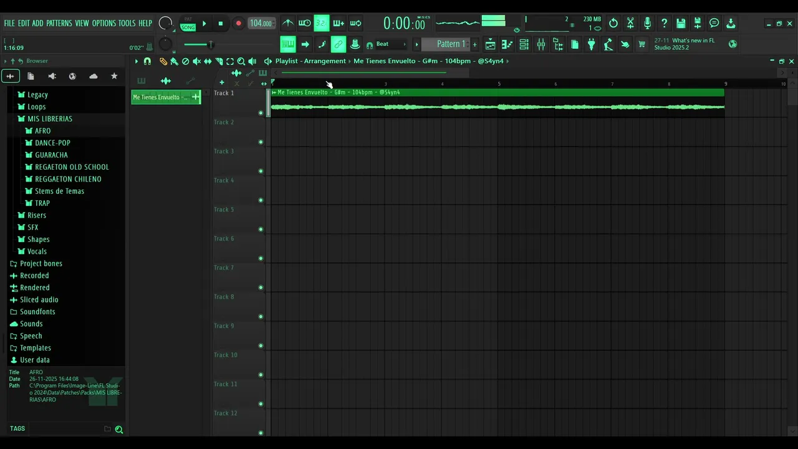This screenshot has height=449, width=798.
Task: Click the Render as audio file icon
Action: (698, 23)
